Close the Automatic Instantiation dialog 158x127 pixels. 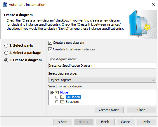point(153,4)
